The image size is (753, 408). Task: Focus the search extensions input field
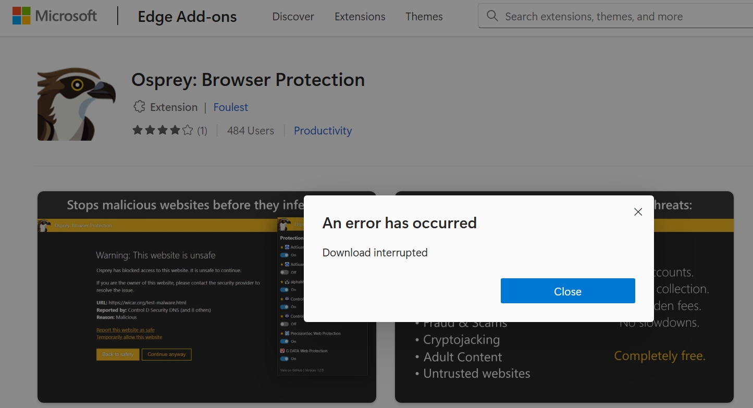coord(615,16)
